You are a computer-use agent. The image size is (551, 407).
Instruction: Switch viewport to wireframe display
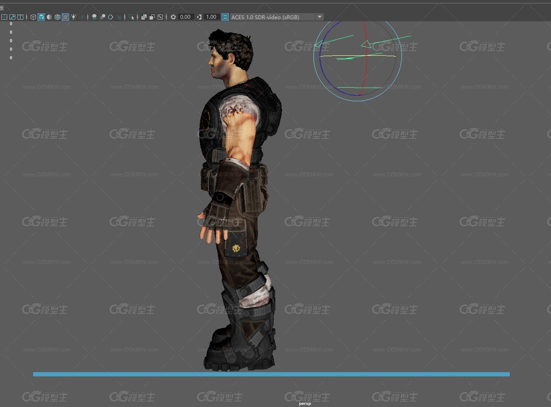(33, 17)
